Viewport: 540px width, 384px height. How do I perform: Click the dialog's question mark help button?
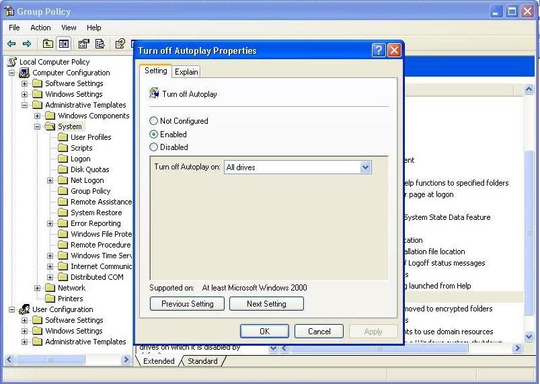[x=379, y=50]
